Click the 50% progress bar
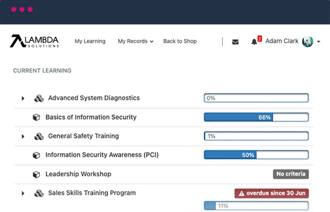The width and height of the screenshot is (330, 212). 256,155
